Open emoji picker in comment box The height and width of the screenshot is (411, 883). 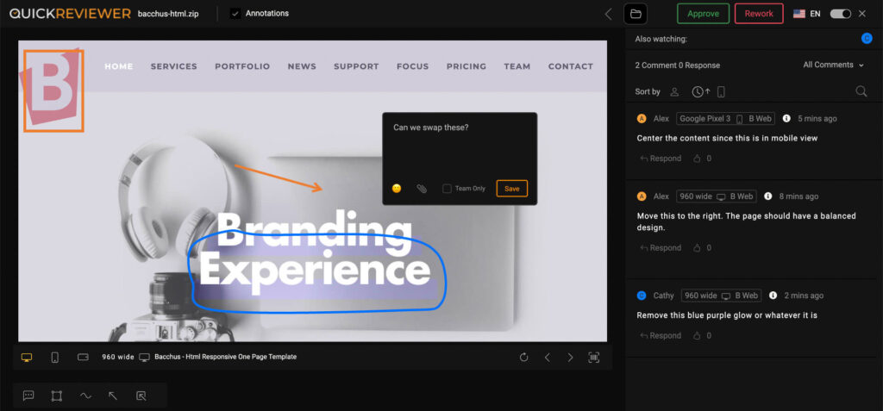pyautogui.click(x=397, y=189)
